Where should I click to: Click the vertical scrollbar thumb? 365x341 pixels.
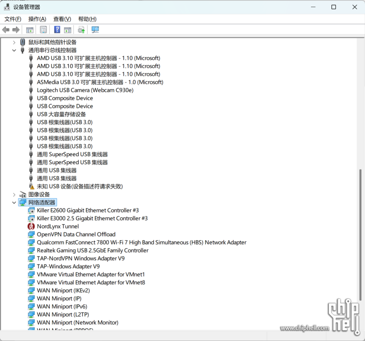point(361,235)
